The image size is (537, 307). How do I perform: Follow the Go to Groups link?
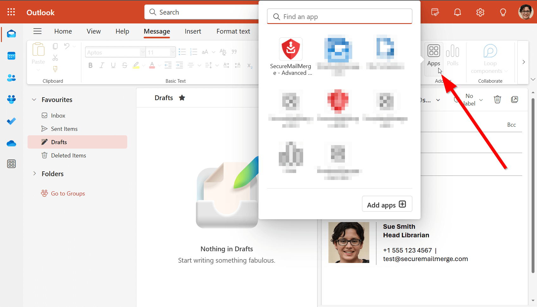68,193
